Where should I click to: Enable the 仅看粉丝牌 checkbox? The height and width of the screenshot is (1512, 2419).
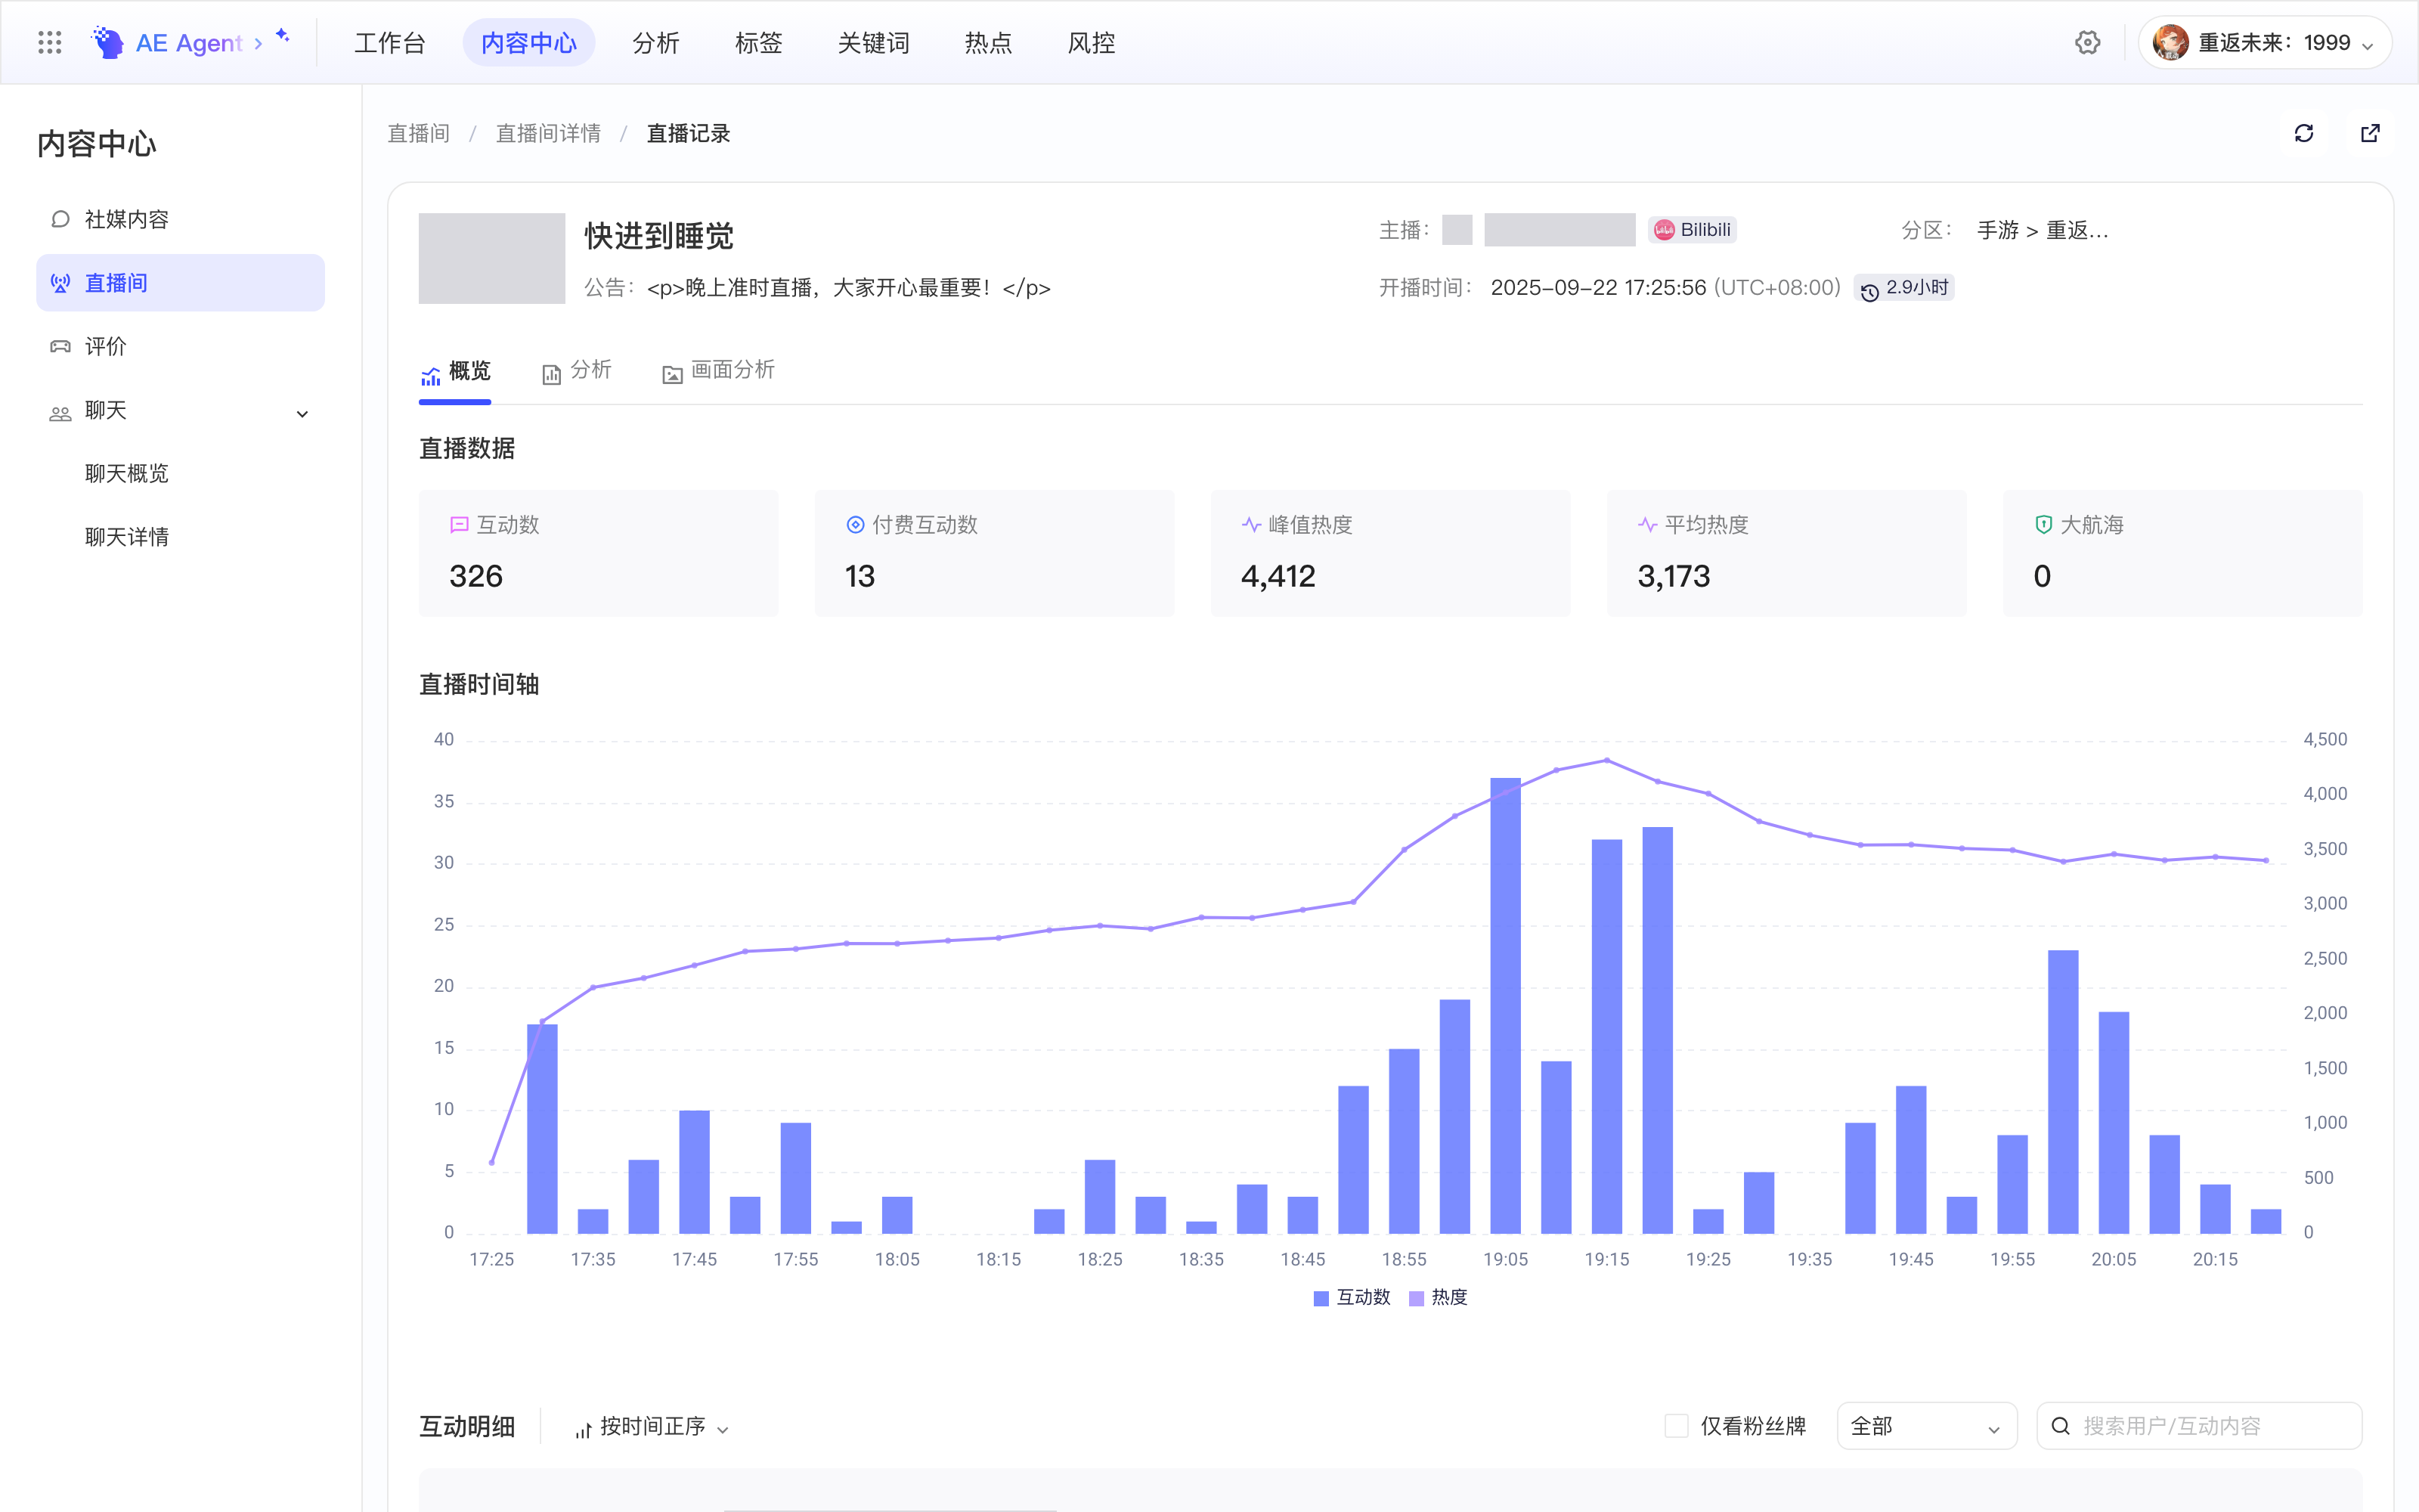coord(1677,1425)
